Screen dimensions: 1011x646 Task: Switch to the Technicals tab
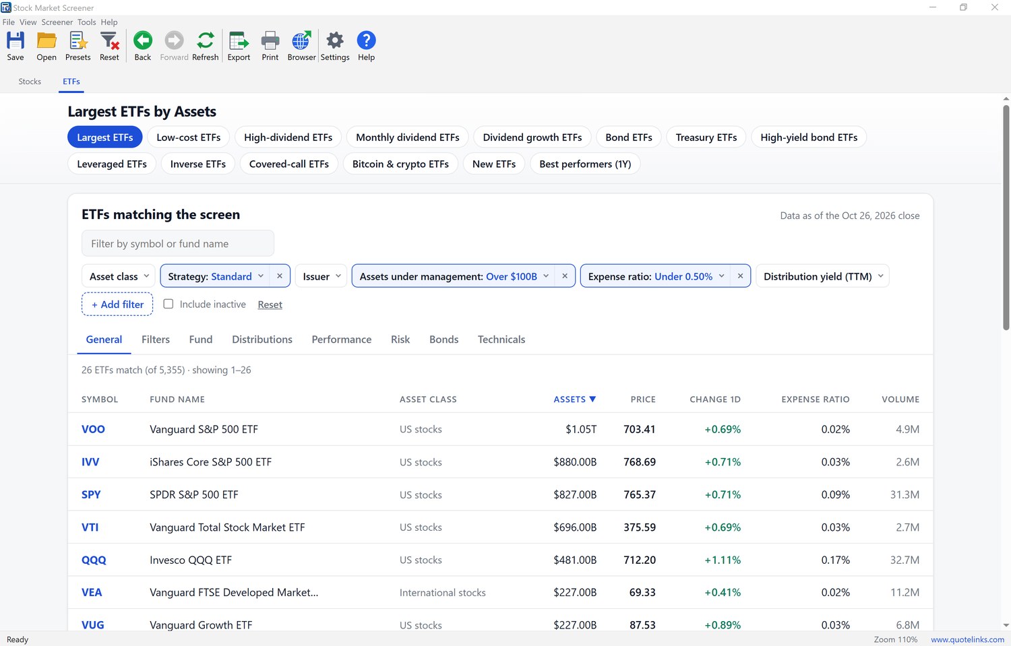(501, 340)
